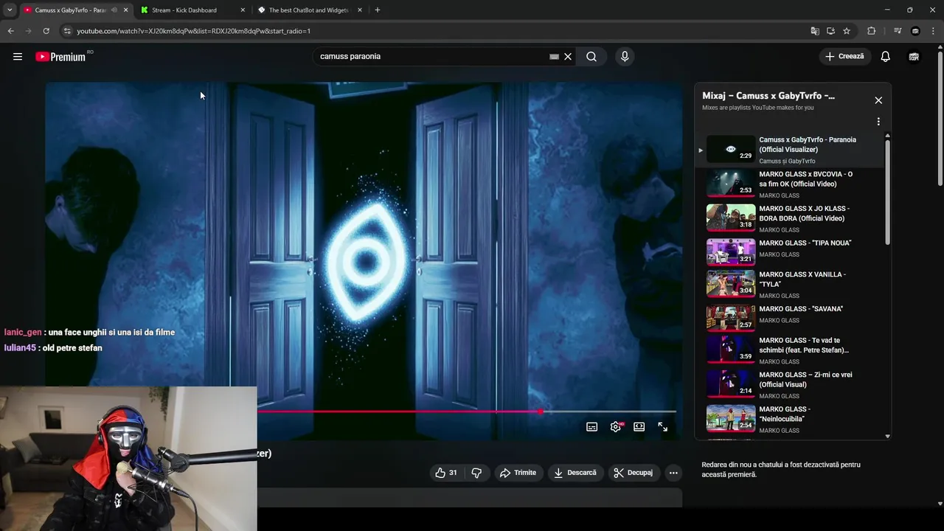Click inside the search input field

[433, 56]
